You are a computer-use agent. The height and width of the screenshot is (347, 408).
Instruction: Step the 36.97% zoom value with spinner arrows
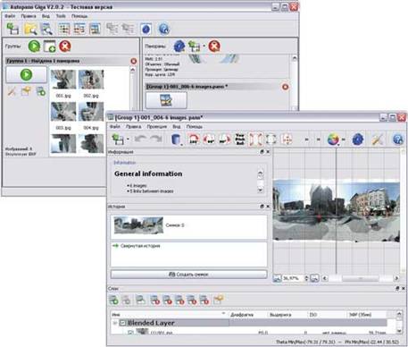click(306, 278)
